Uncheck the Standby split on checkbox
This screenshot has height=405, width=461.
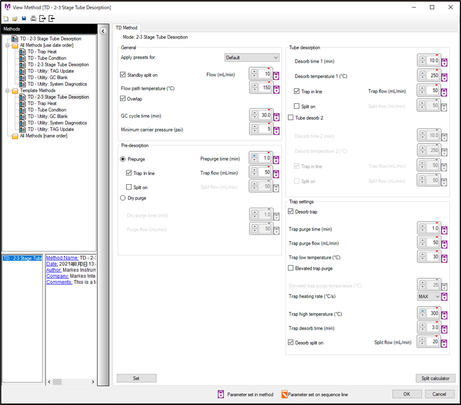point(123,75)
